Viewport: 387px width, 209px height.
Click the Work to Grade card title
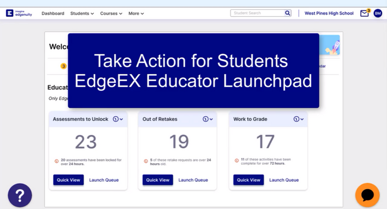250,119
